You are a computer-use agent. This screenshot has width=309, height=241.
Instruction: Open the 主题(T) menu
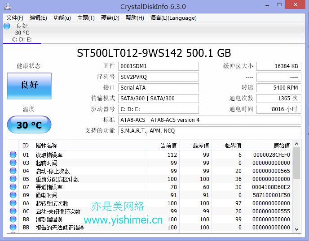click(x=86, y=18)
